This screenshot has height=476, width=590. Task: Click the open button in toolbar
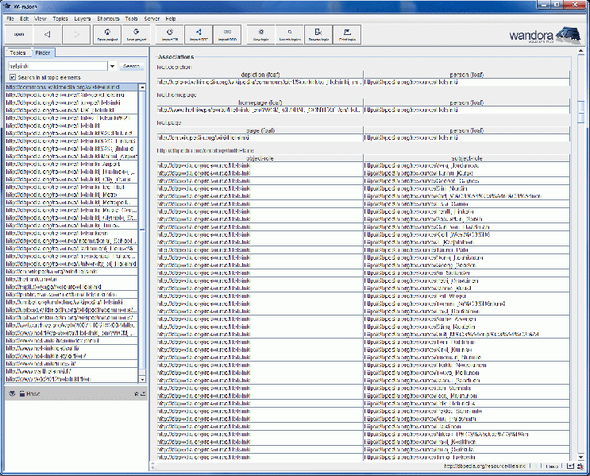18,34
